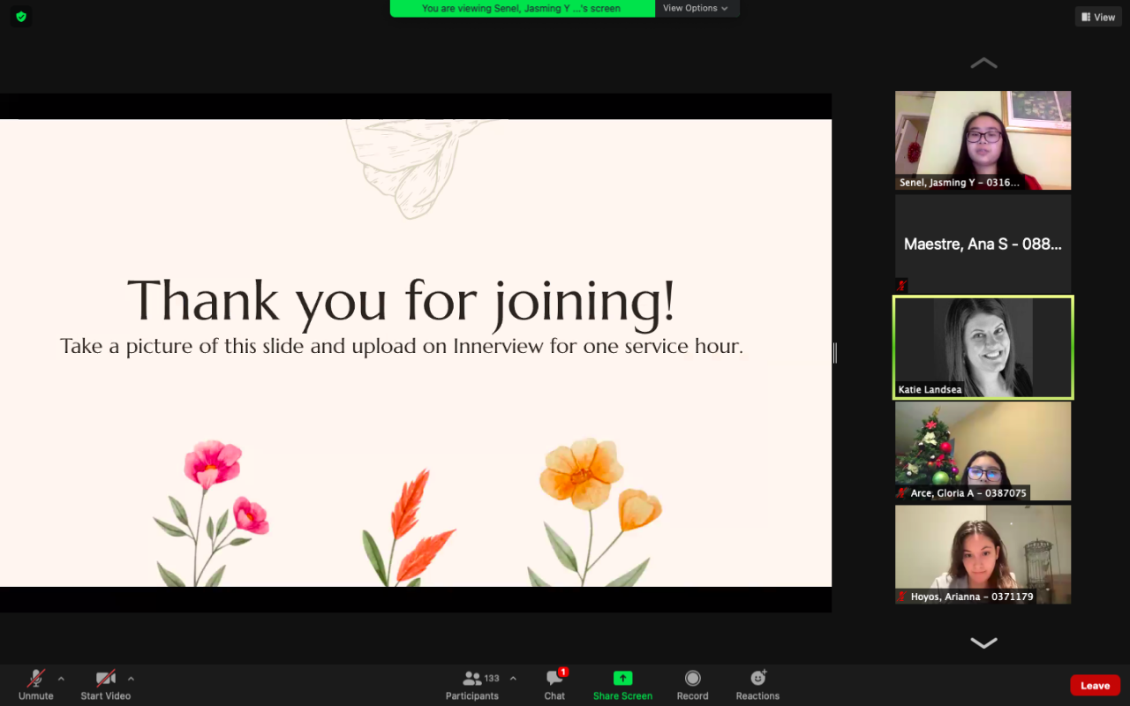Click muted mic icon beside Hoyos, Arianna
The width and height of the screenshot is (1130, 706).
(901, 597)
